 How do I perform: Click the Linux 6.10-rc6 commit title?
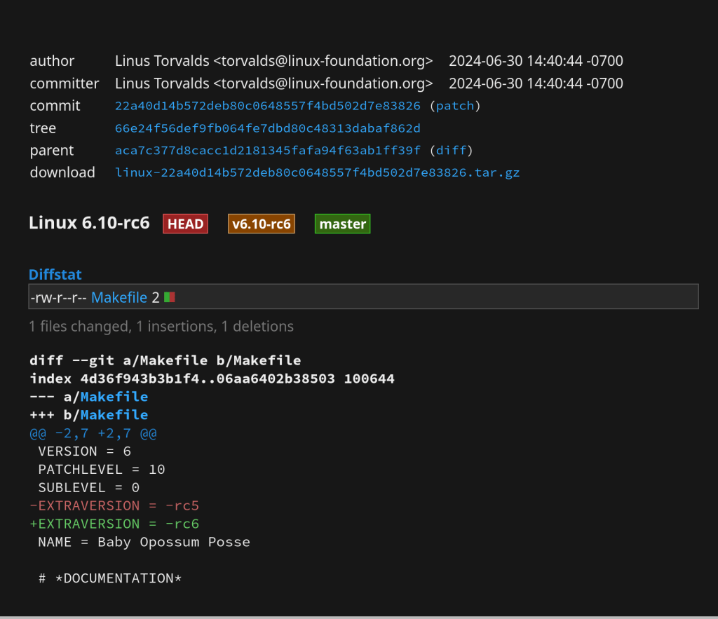[89, 224]
